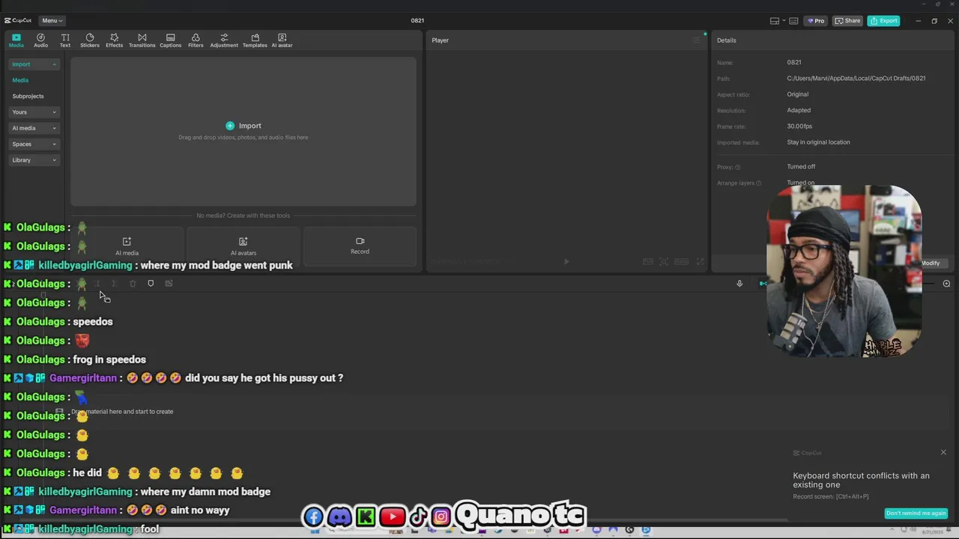Play the preview in Player
Image resolution: width=959 pixels, height=539 pixels.
(x=566, y=261)
